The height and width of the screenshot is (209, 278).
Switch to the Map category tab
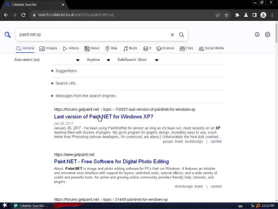(x=111, y=48)
